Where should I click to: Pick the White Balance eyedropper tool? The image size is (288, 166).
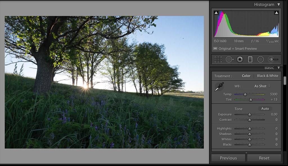[219, 87]
